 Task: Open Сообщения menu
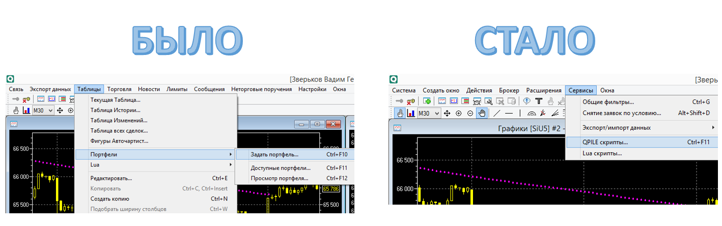pyautogui.click(x=209, y=89)
